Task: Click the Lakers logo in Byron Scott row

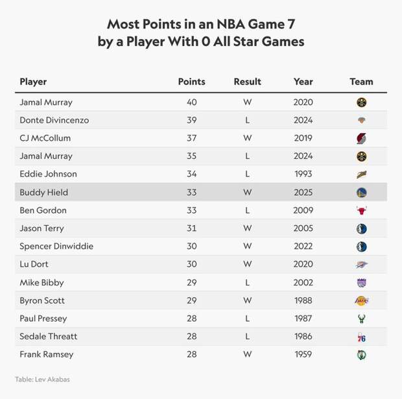Action: pyautogui.click(x=362, y=300)
